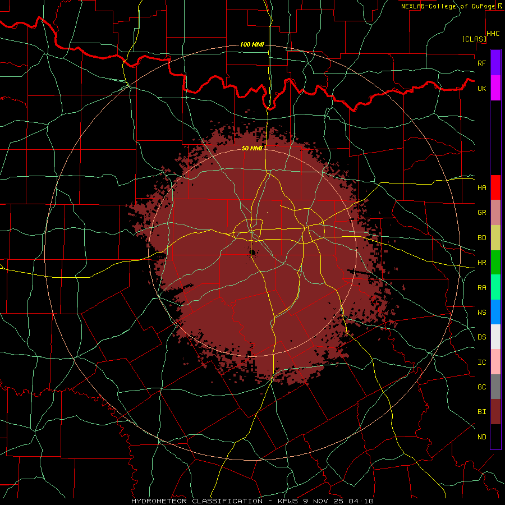Click the DS legend label
Image resolution: width=505 pixels, height=505 pixels.
482,337
